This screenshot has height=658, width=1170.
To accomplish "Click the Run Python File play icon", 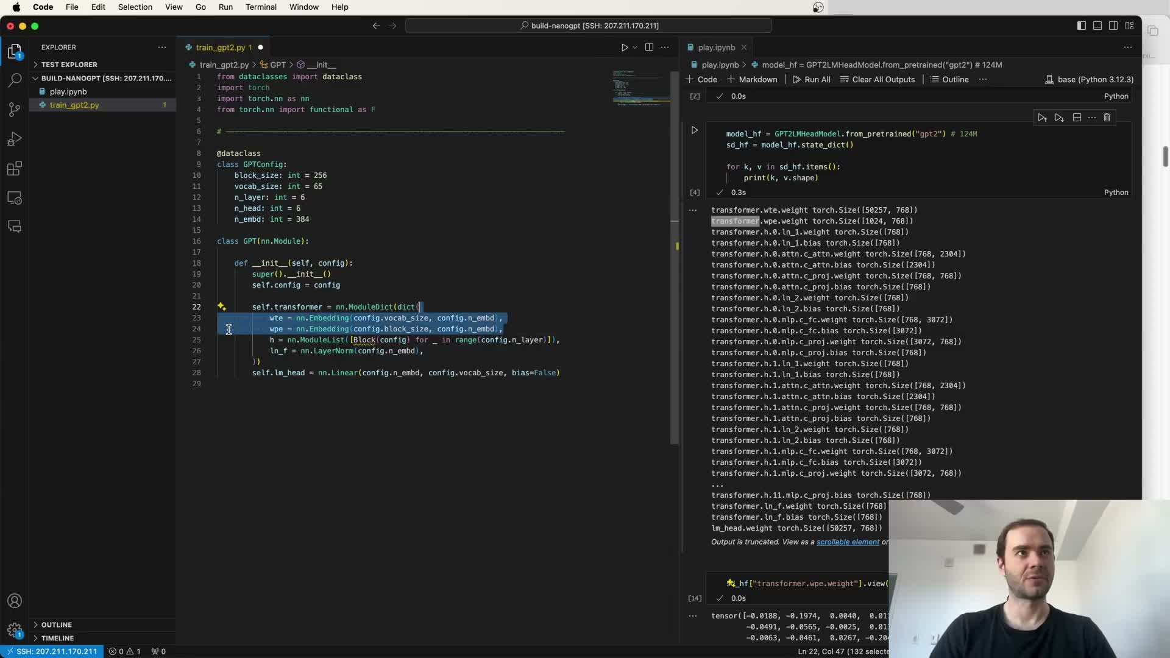I will (x=624, y=48).
